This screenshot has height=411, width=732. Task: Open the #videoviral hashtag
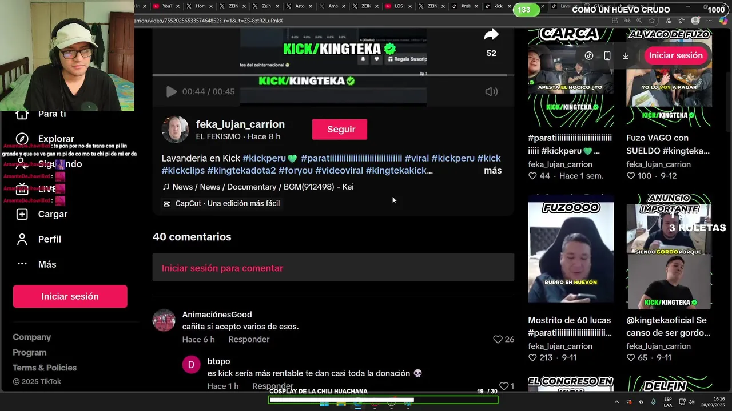339,170
